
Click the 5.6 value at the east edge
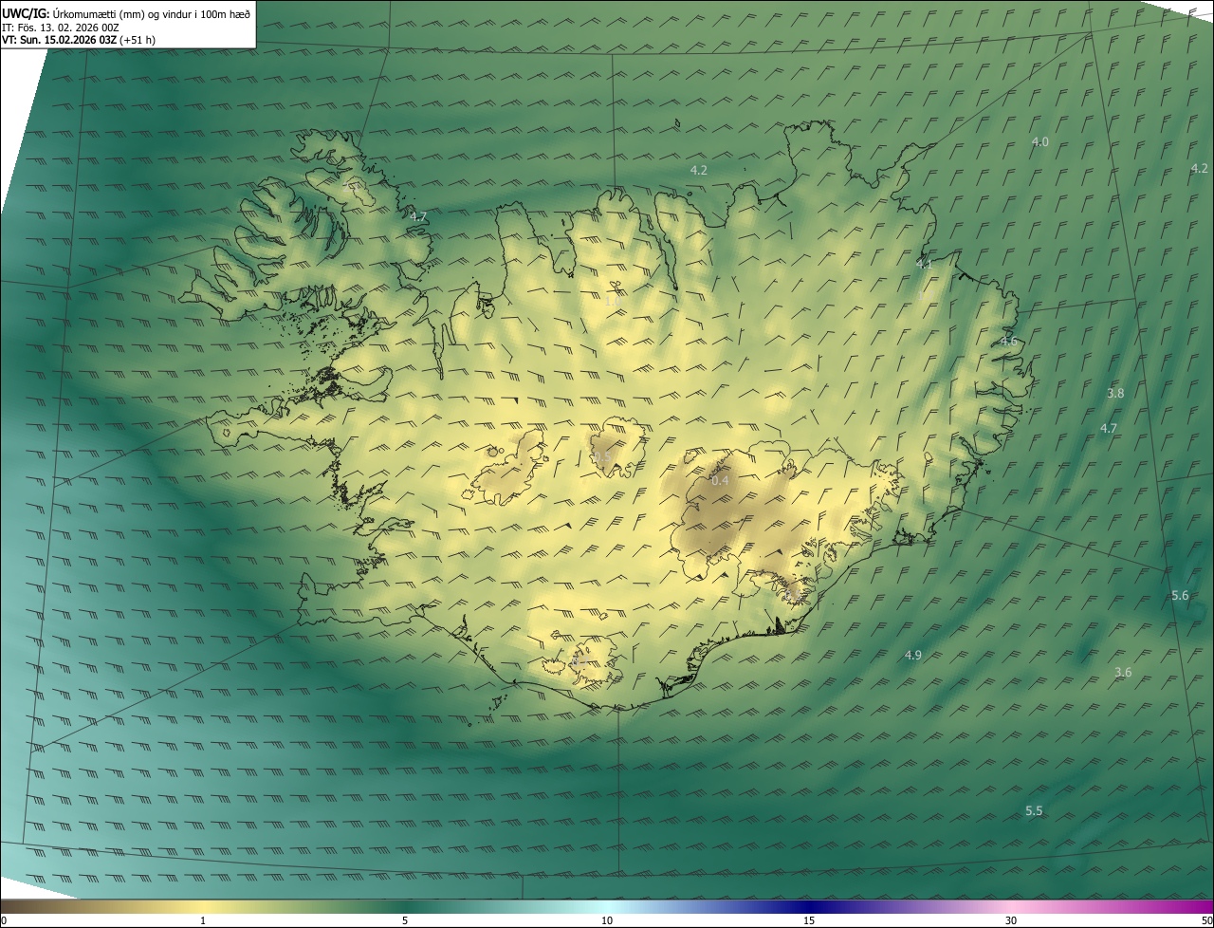[1180, 596]
